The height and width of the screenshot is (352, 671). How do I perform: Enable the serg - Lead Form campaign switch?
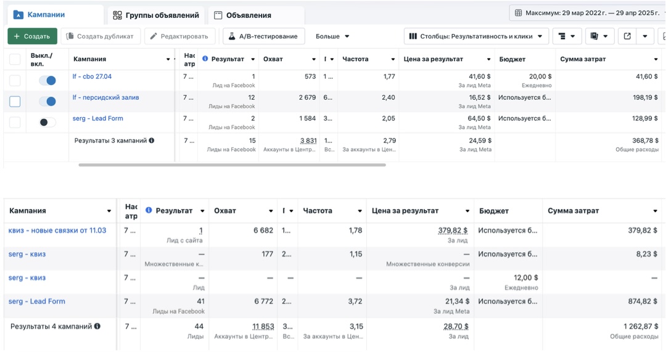tap(47, 122)
